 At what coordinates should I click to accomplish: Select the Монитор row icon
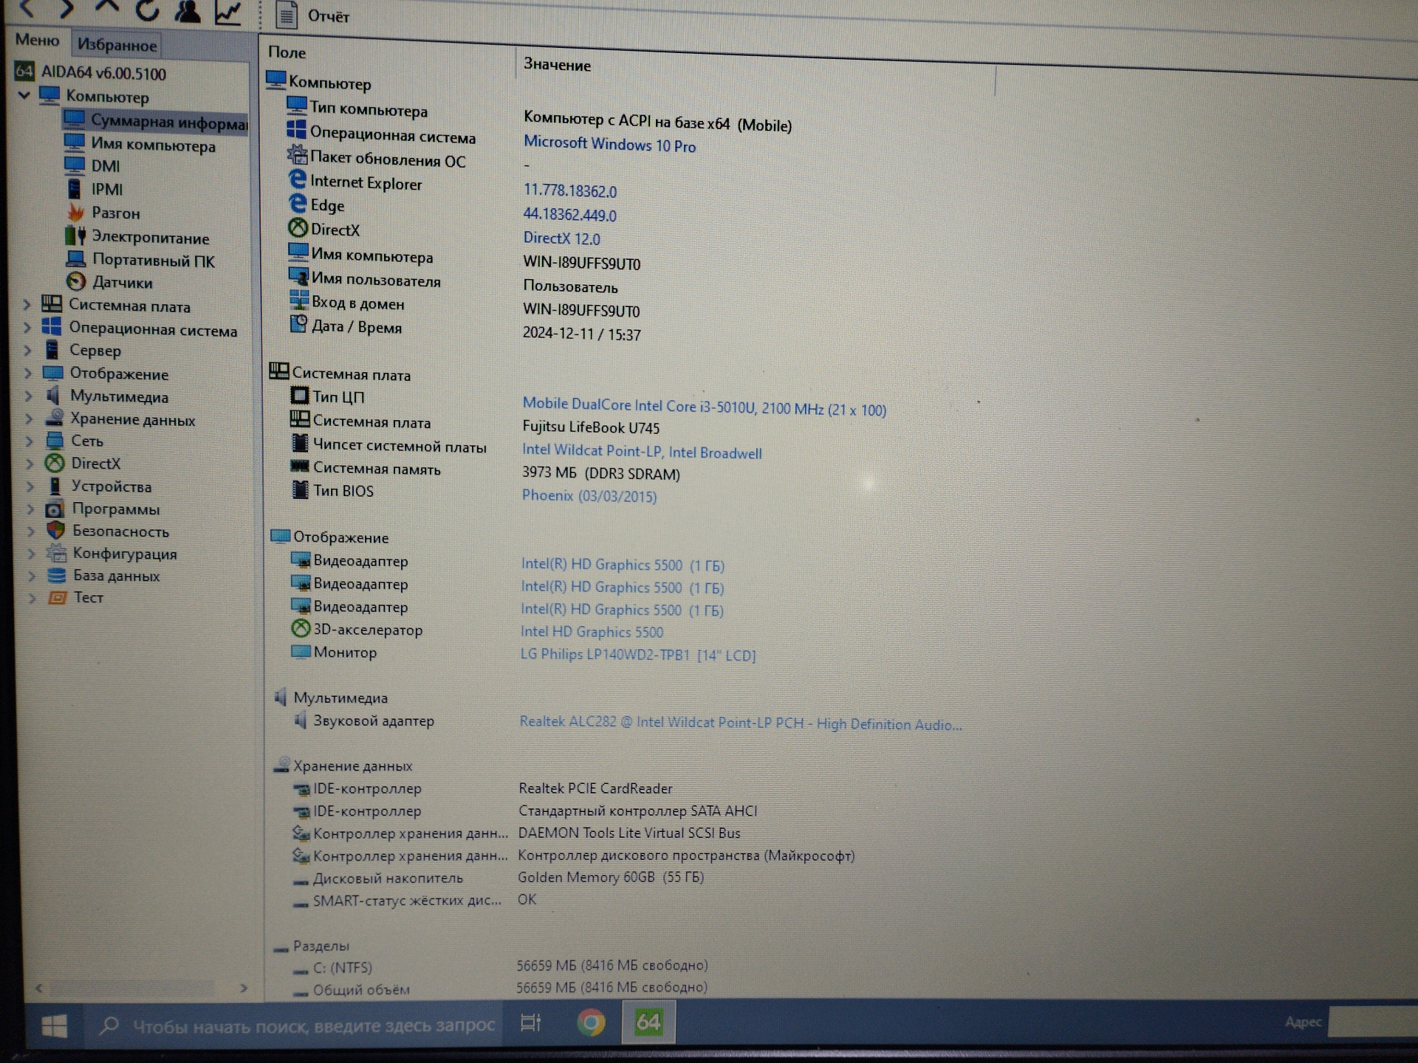[x=300, y=651]
